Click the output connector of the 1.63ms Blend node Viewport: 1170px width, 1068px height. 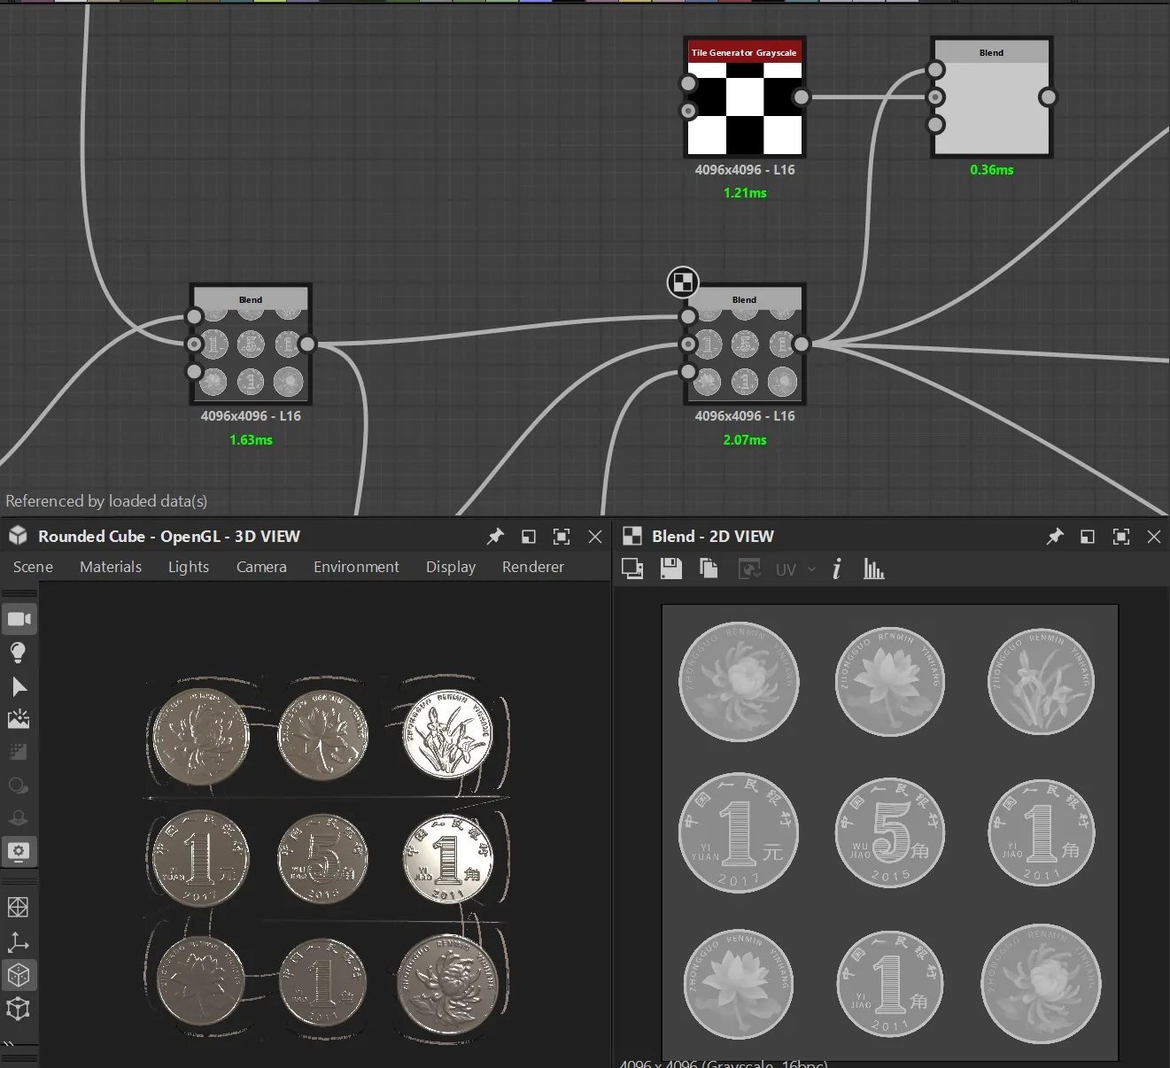click(306, 344)
